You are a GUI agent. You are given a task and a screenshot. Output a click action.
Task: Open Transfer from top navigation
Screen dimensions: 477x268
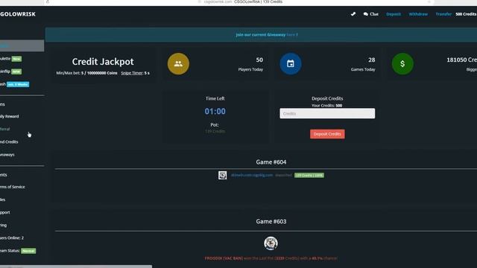coord(443,14)
